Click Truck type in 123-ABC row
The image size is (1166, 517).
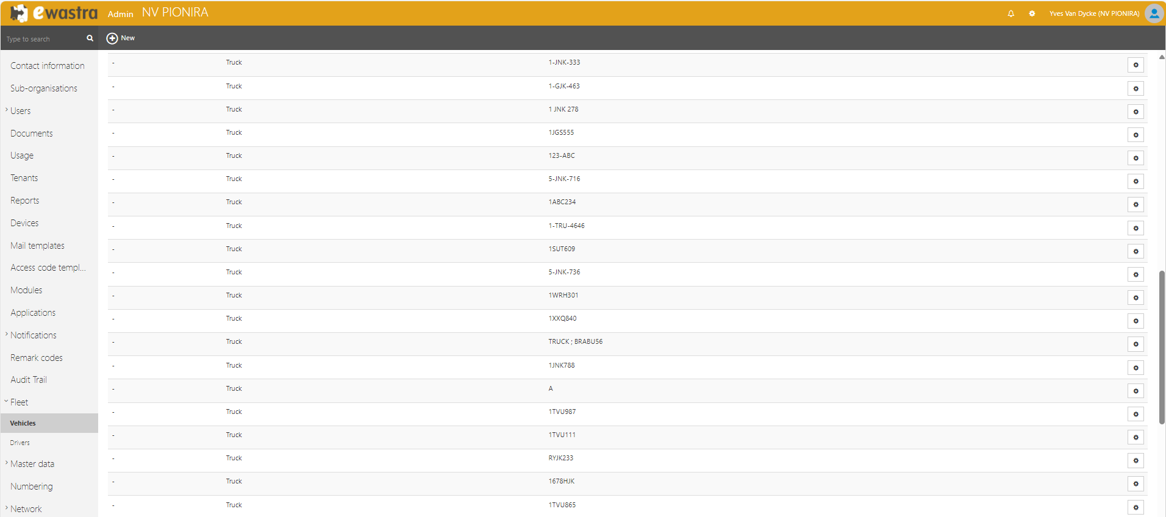click(x=234, y=155)
